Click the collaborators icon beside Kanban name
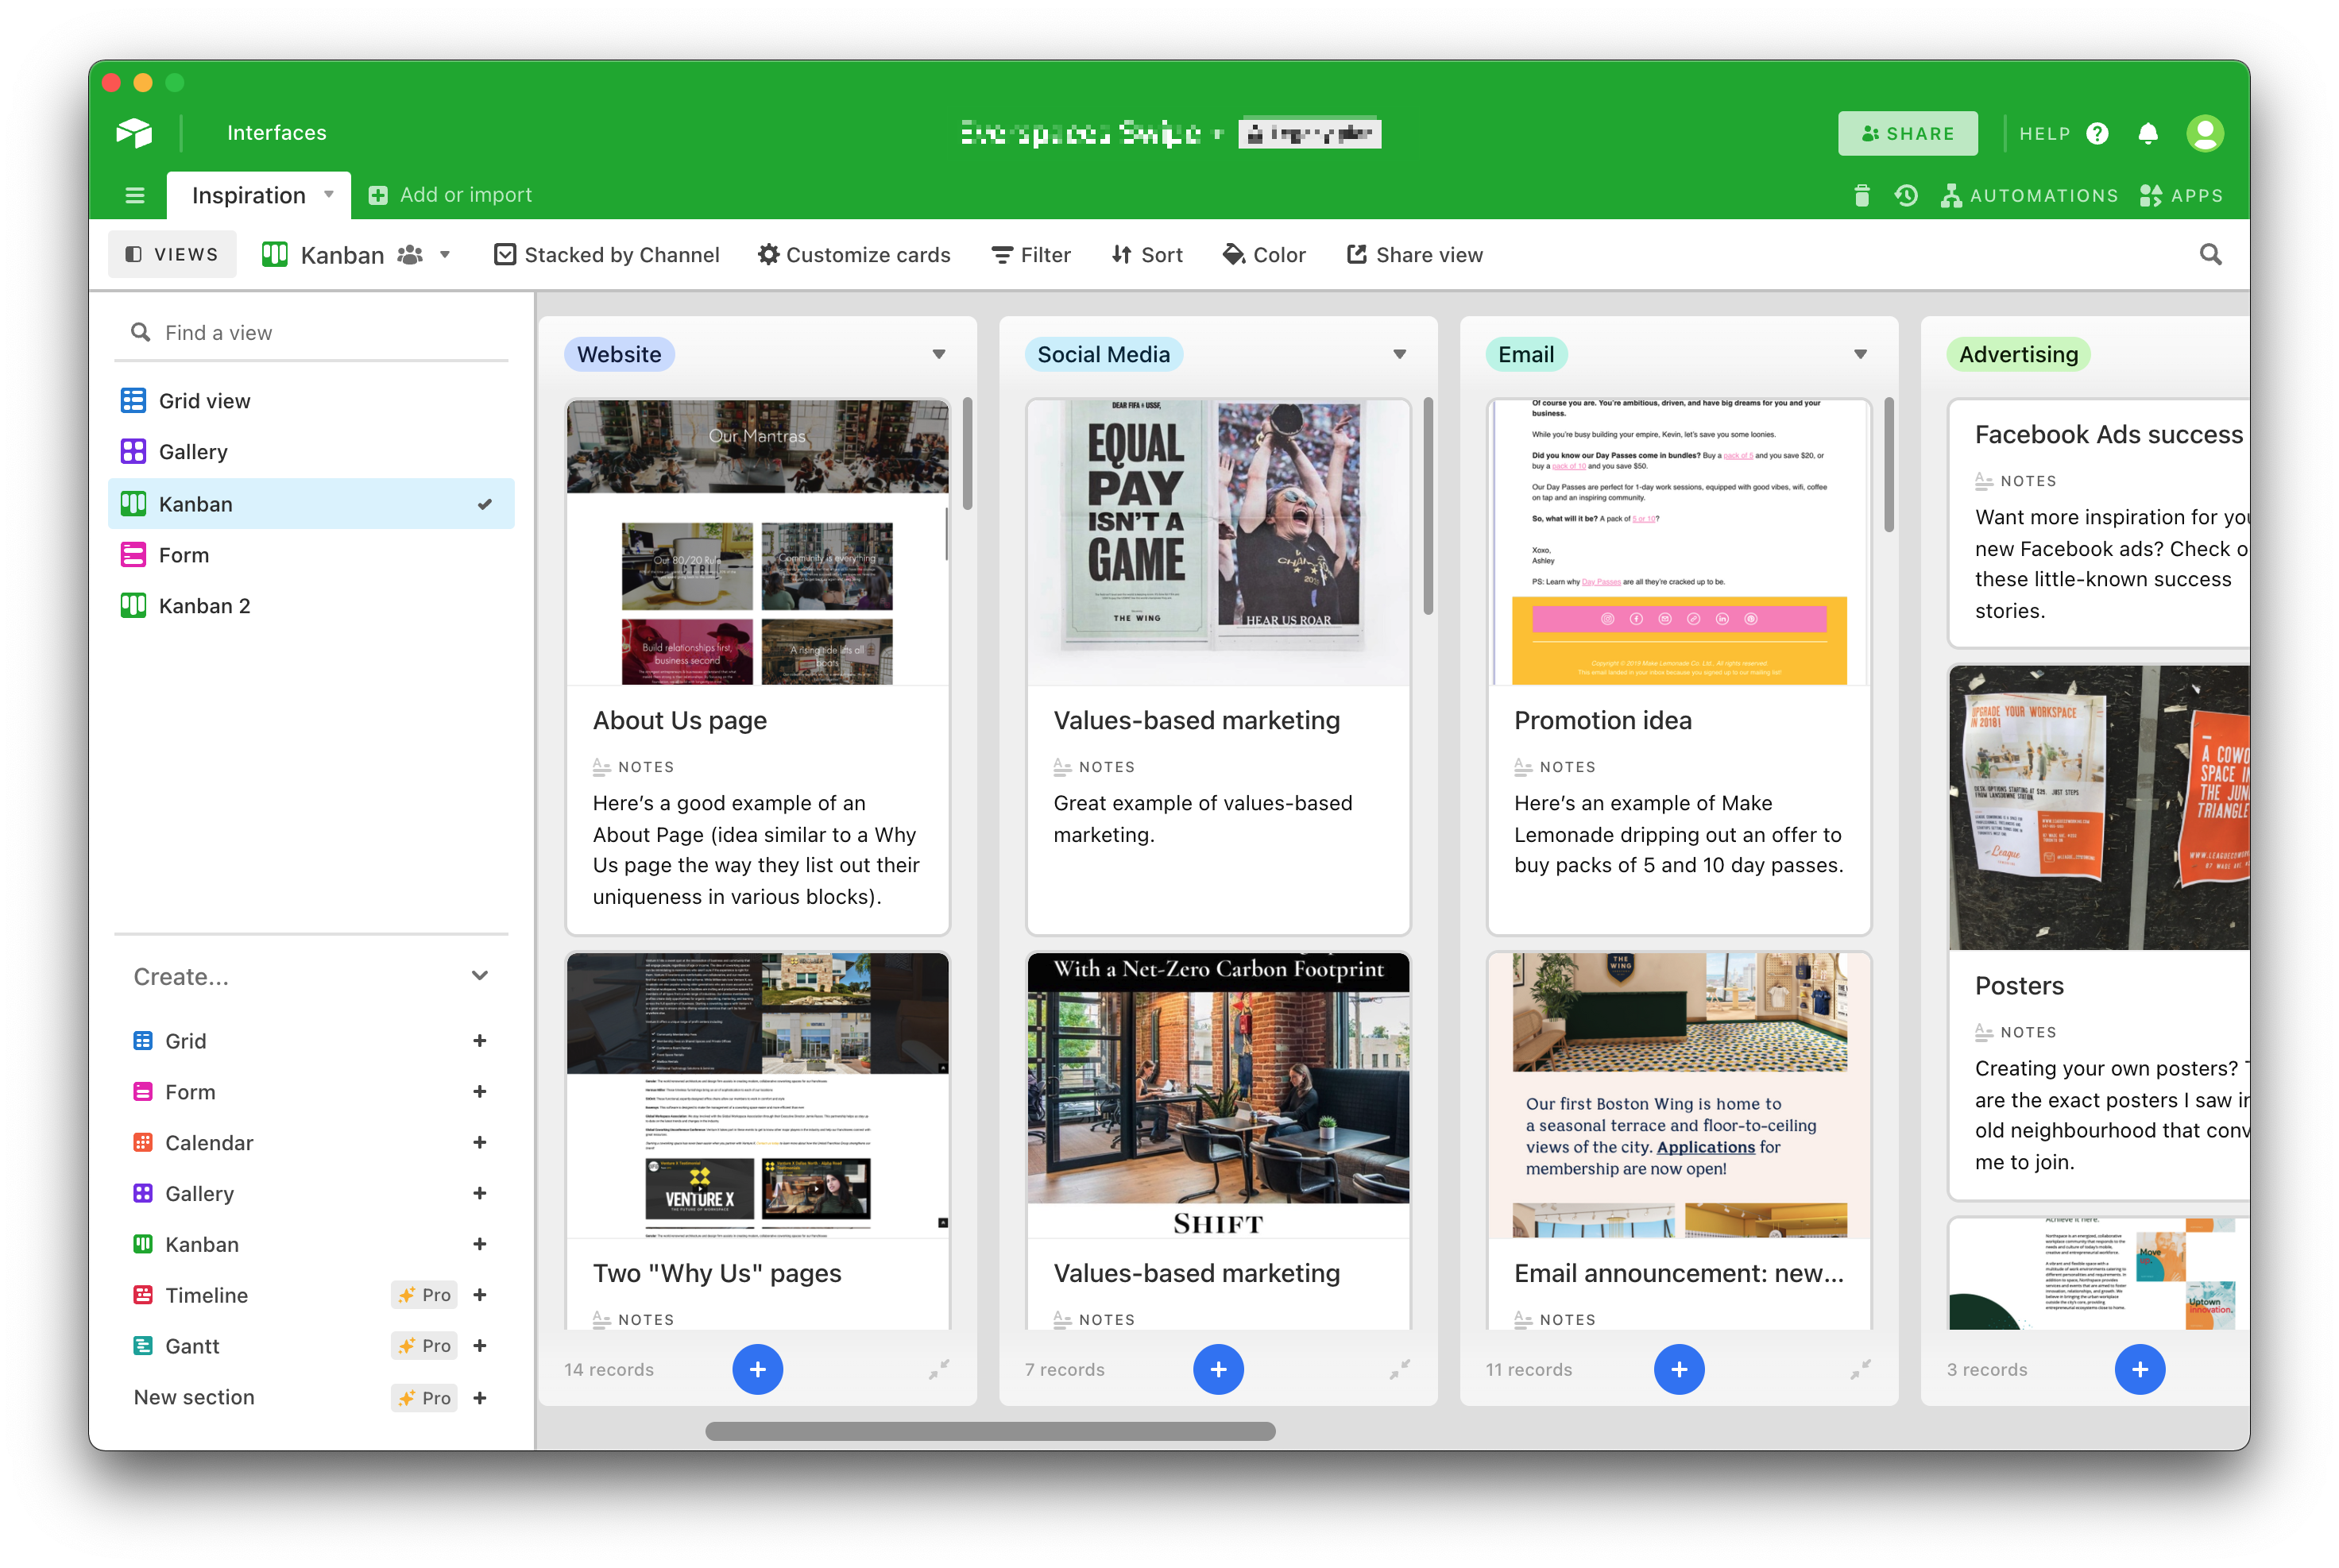The image size is (2339, 1568). pyautogui.click(x=410, y=255)
